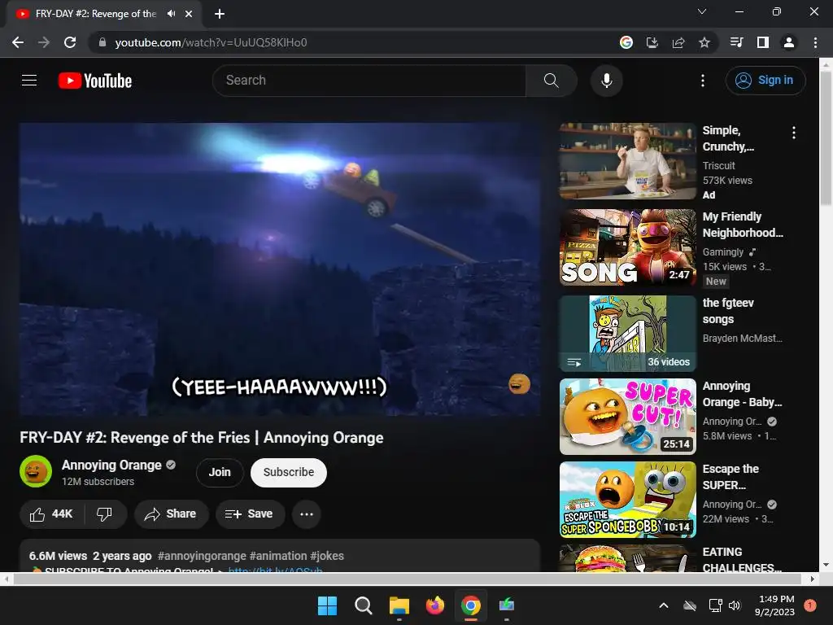Go back with the browser back arrow

18,42
